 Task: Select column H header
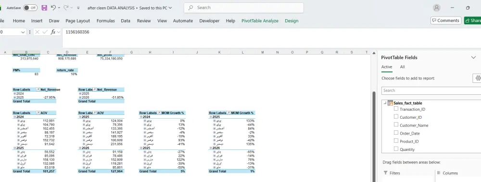(150, 52)
